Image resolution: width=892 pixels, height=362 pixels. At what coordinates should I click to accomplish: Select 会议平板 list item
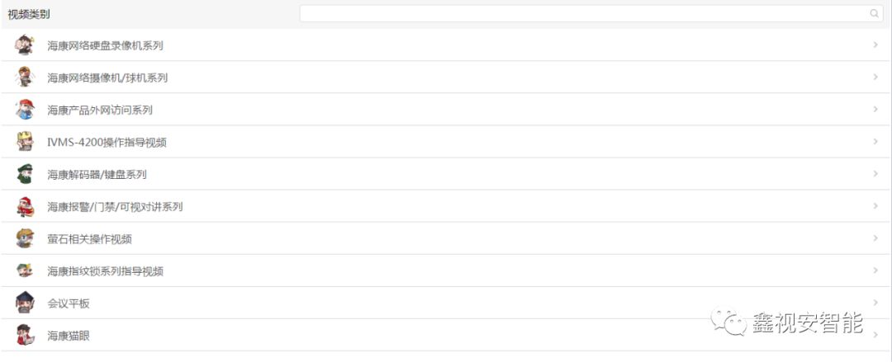tap(446, 303)
